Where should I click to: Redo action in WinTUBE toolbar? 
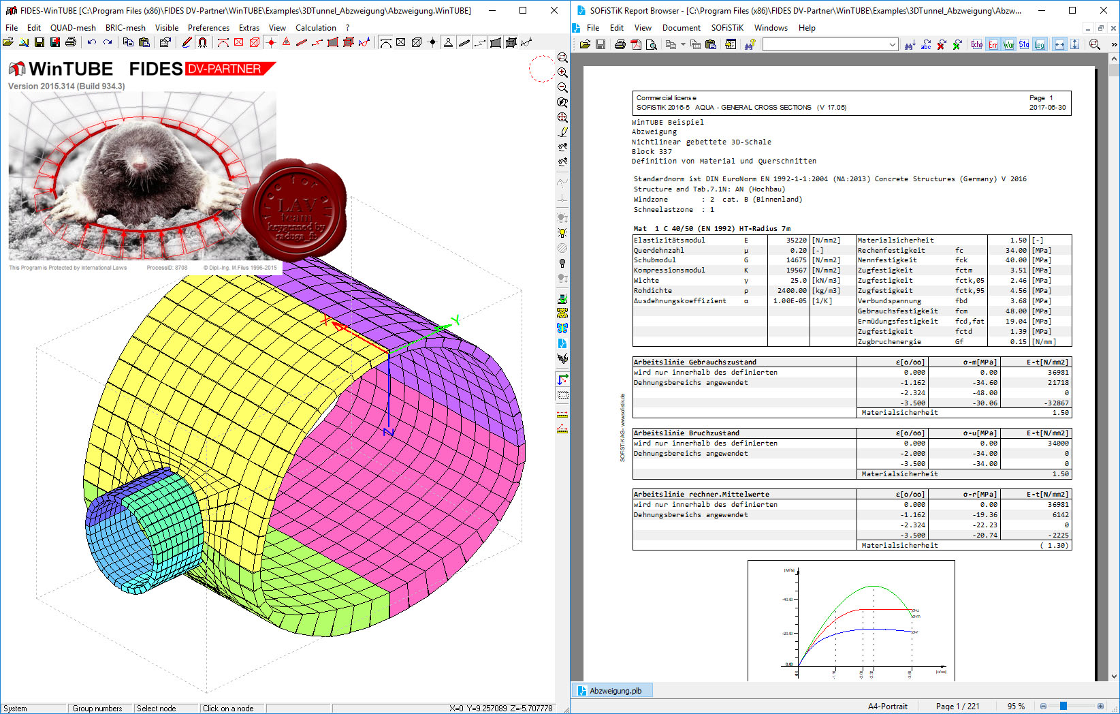click(x=108, y=42)
